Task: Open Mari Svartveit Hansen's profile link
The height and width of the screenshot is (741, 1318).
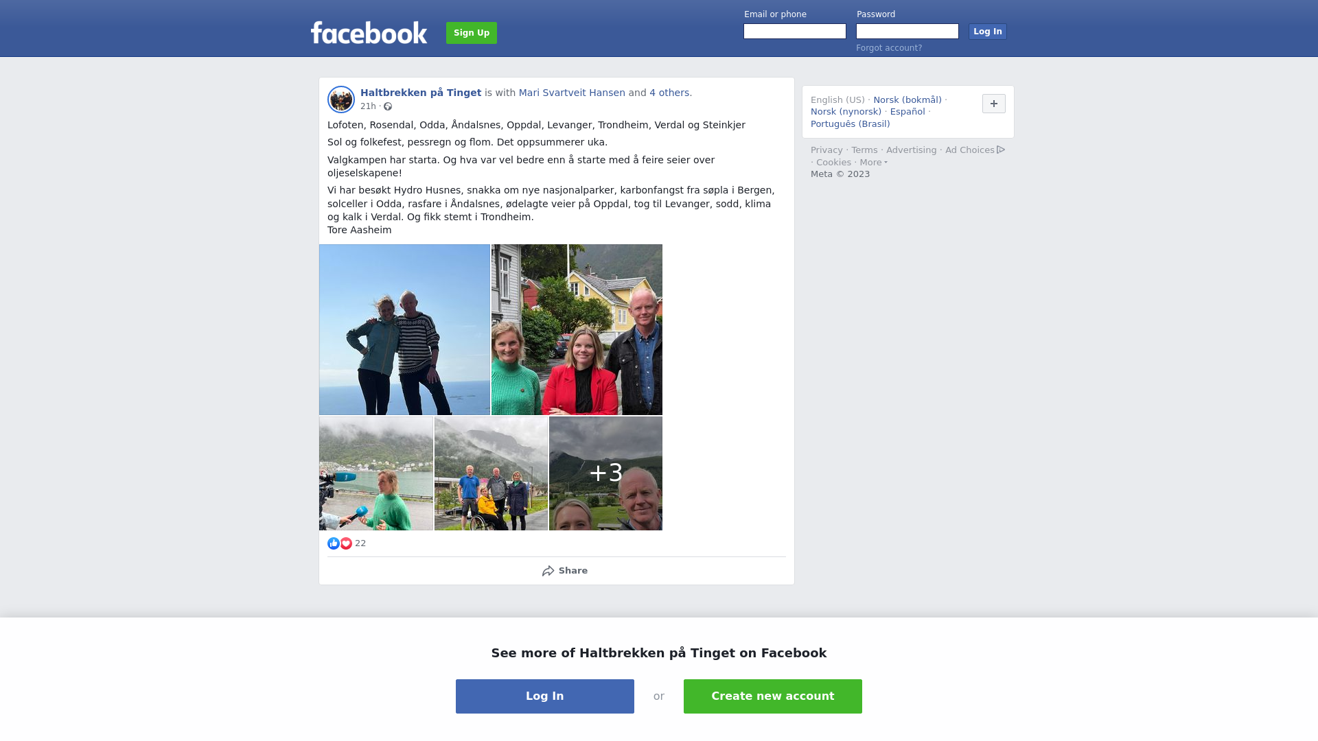Action: tap(572, 93)
